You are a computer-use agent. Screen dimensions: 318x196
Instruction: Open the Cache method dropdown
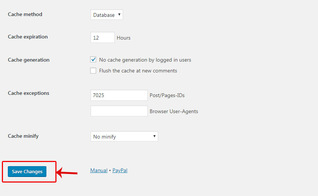(107, 15)
